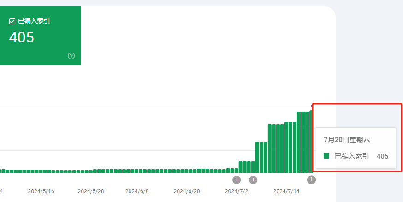Viewport: 403px width, 202px height.
Task: Click the 2024/5/16 date axis label
Action: point(41,191)
